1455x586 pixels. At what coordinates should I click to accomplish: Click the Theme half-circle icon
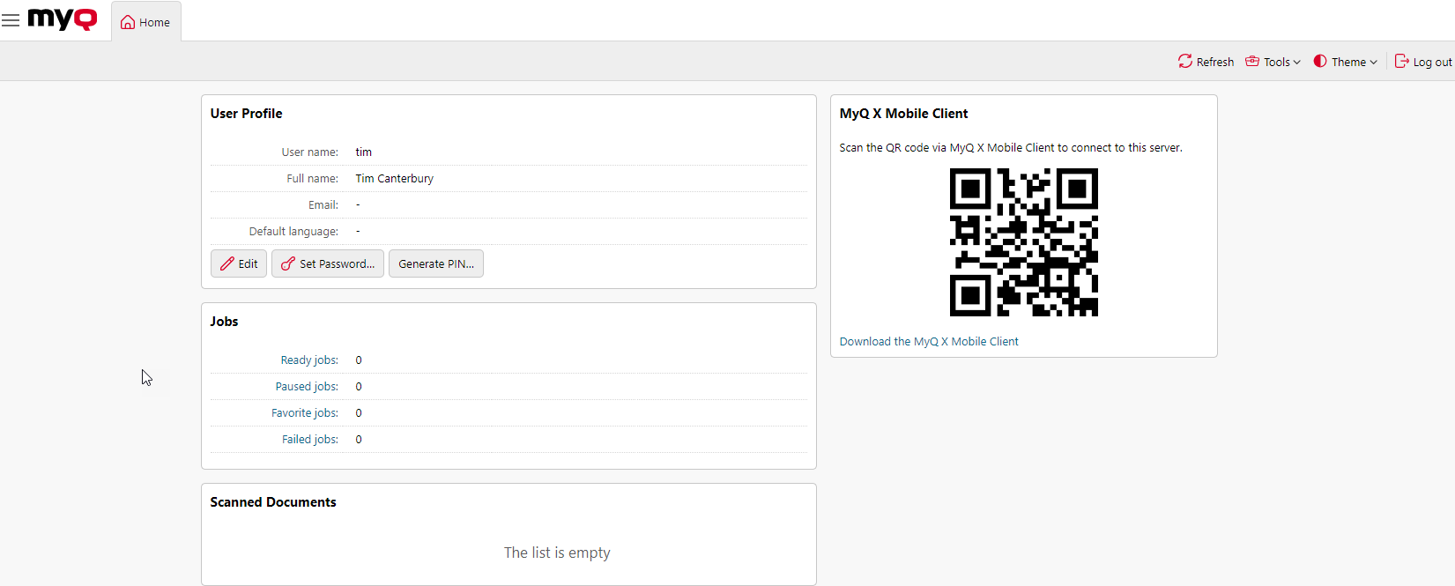(x=1320, y=61)
